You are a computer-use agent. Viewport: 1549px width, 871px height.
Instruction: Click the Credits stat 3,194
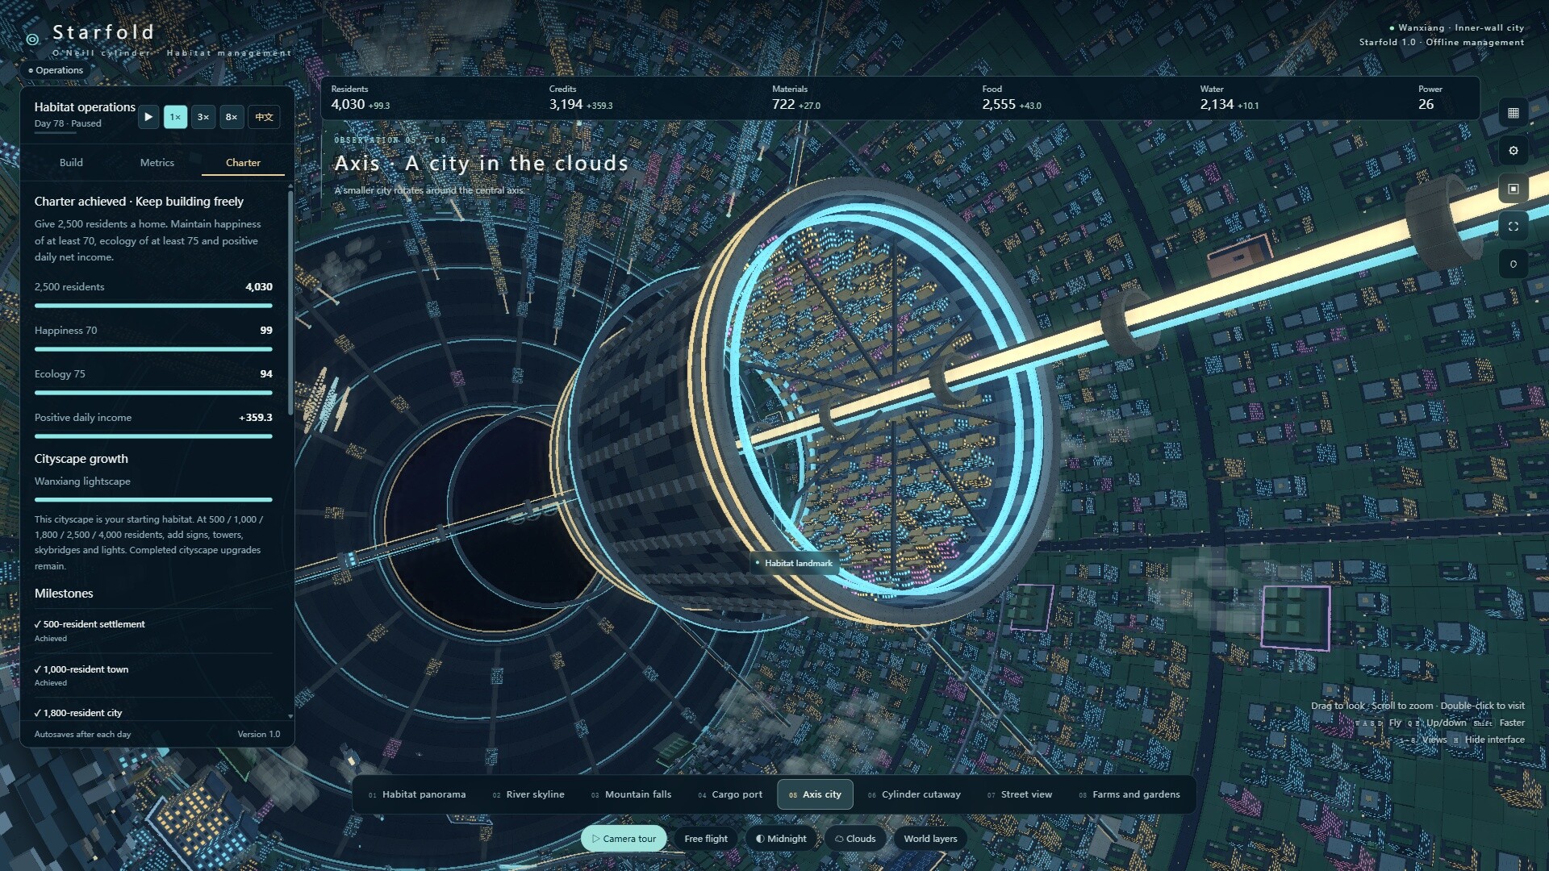tap(581, 98)
